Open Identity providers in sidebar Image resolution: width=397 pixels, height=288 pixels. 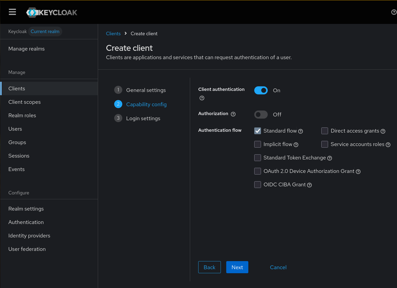49,236
